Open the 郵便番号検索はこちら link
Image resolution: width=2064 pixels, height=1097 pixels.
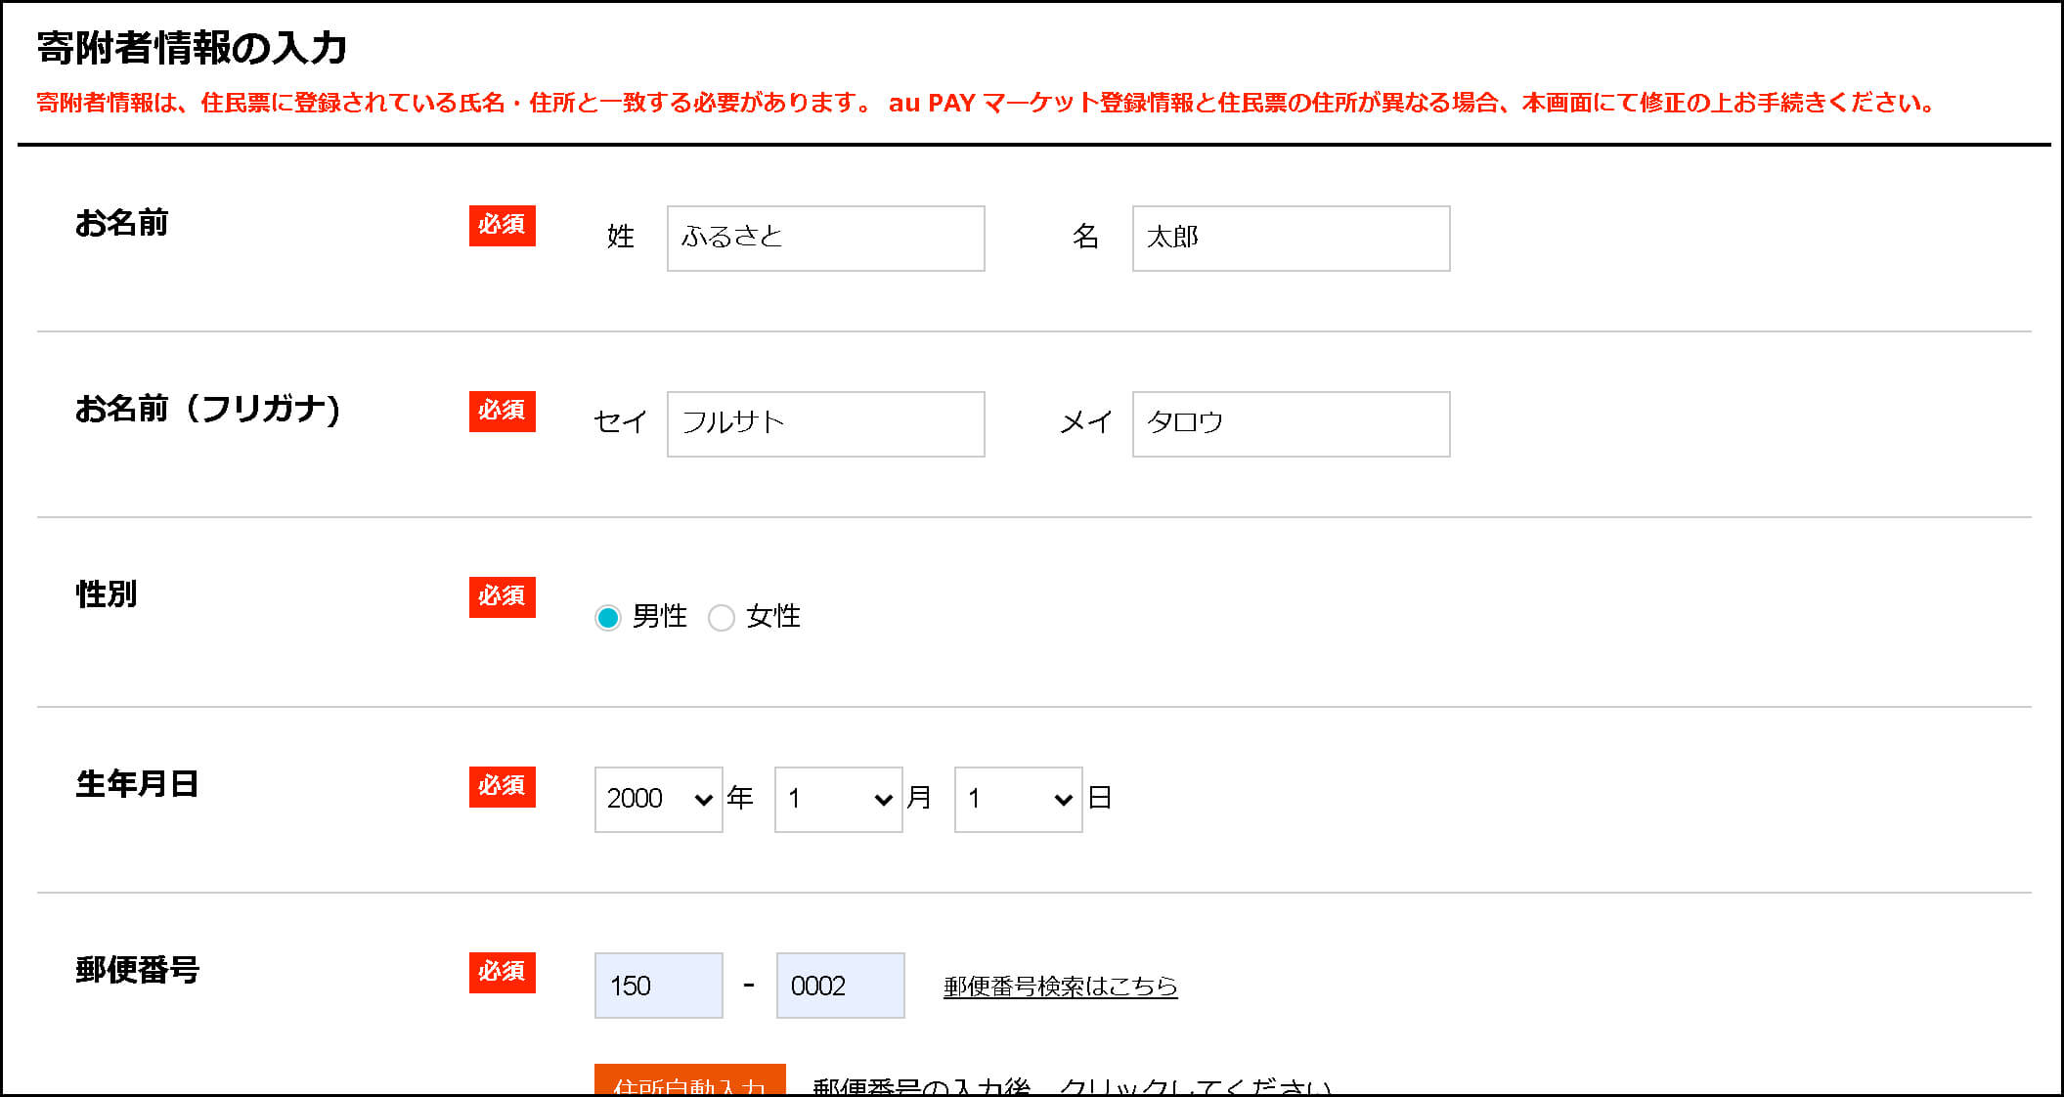coord(1060,987)
